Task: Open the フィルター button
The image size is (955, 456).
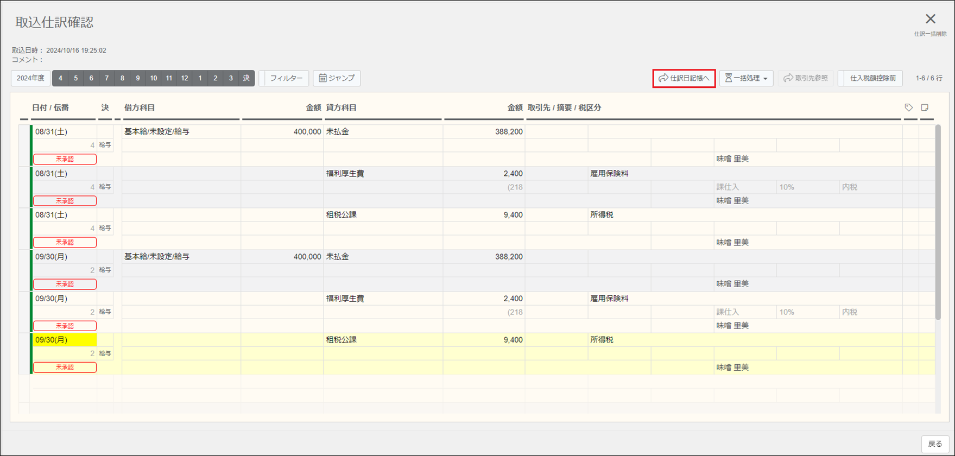Action: click(x=284, y=78)
